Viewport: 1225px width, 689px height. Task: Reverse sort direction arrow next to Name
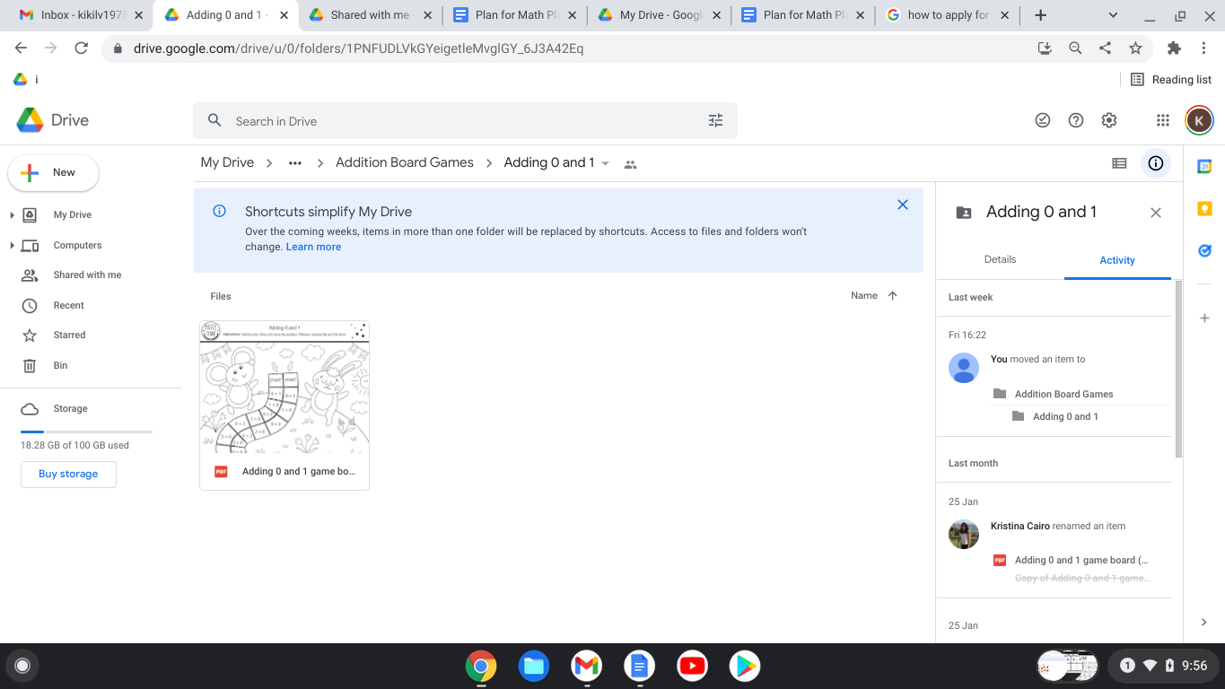[x=892, y=296]
